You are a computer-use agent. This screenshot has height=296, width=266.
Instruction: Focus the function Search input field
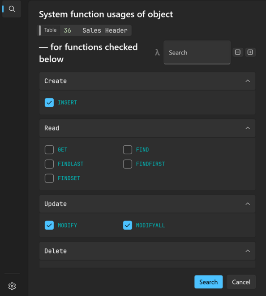[x=197, y=52]
